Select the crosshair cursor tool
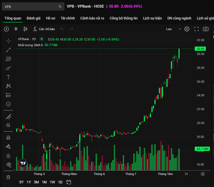 (x=8, y=41)
